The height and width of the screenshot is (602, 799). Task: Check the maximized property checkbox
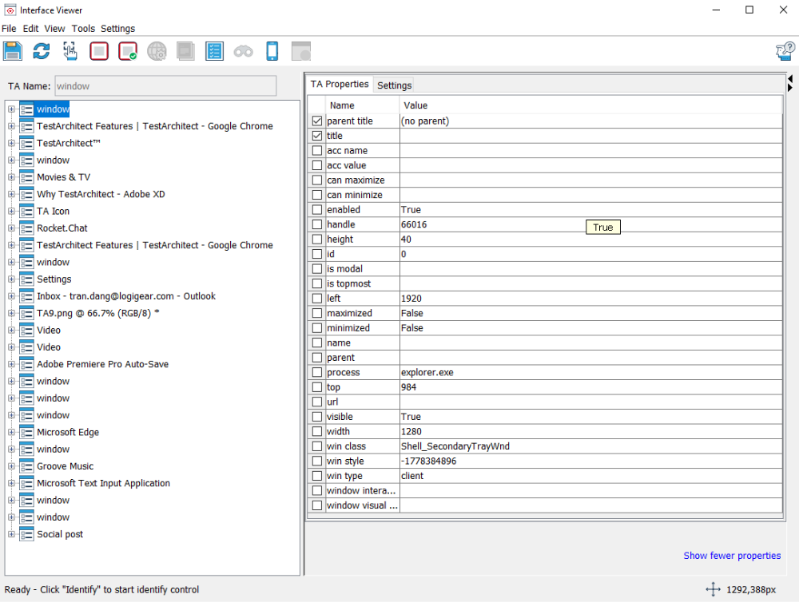317,313
